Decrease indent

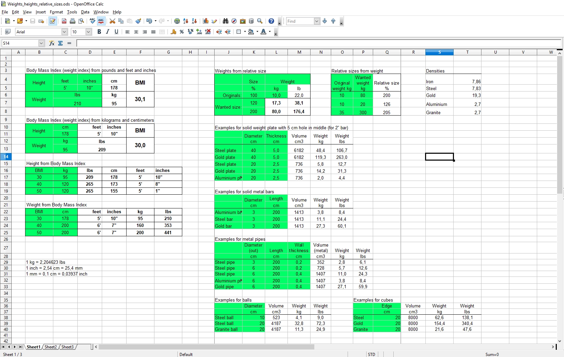tap(219, 32)
